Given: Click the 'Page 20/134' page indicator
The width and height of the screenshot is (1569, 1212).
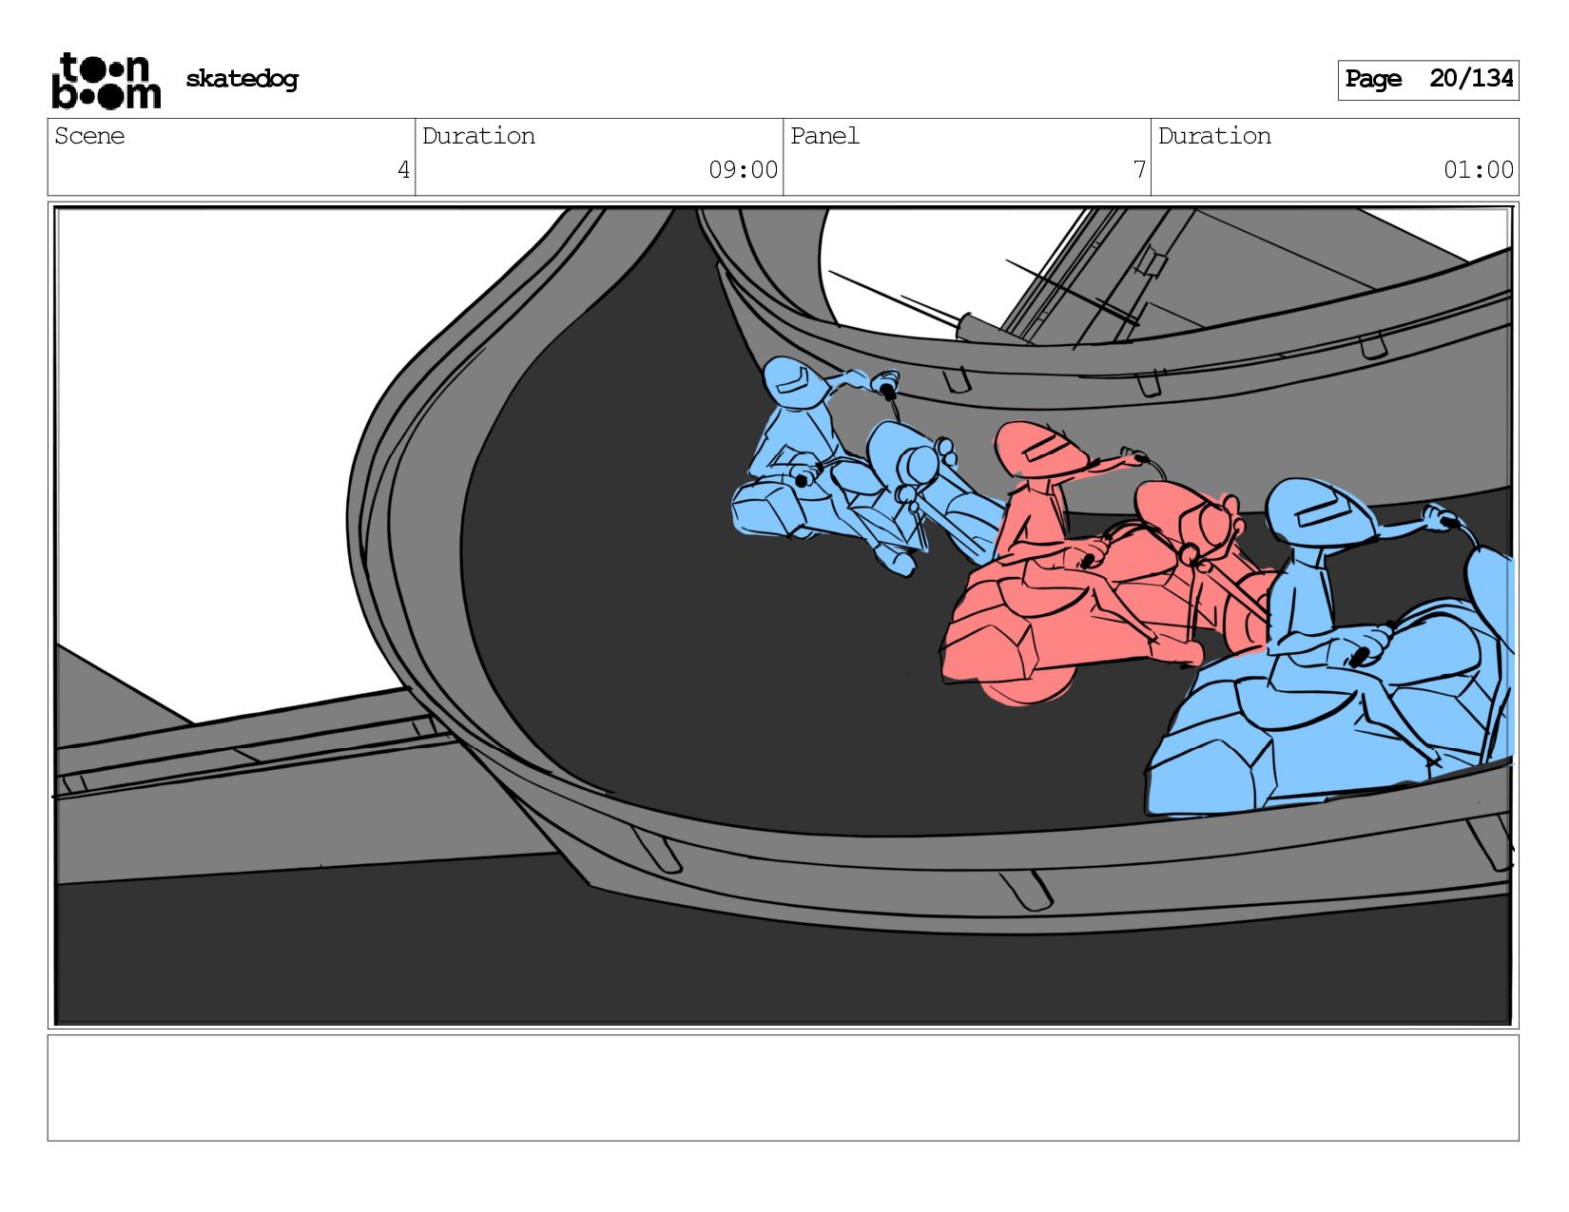Looking at the screenshot, I should (1428, 80).
